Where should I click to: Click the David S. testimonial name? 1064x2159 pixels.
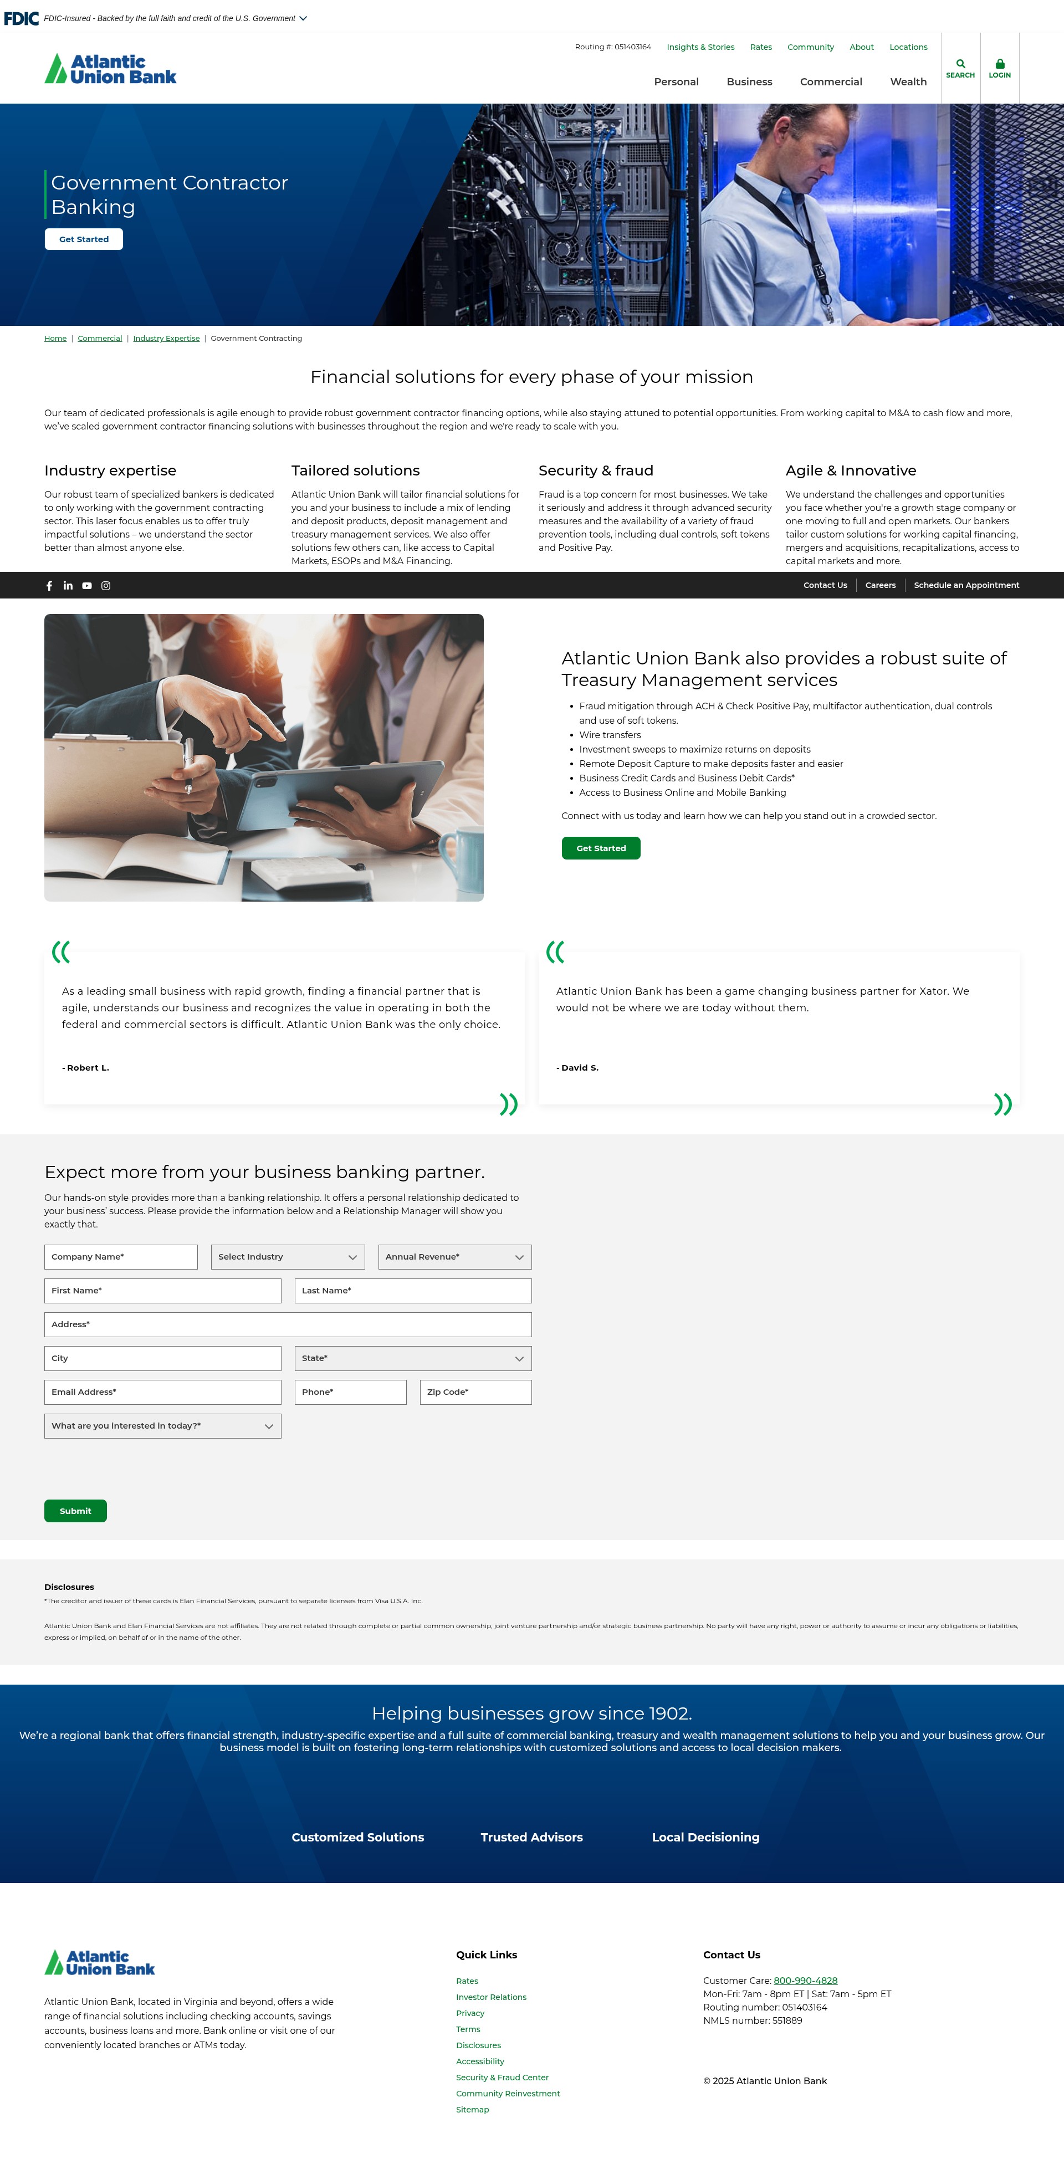click(x=577, y=1068)
